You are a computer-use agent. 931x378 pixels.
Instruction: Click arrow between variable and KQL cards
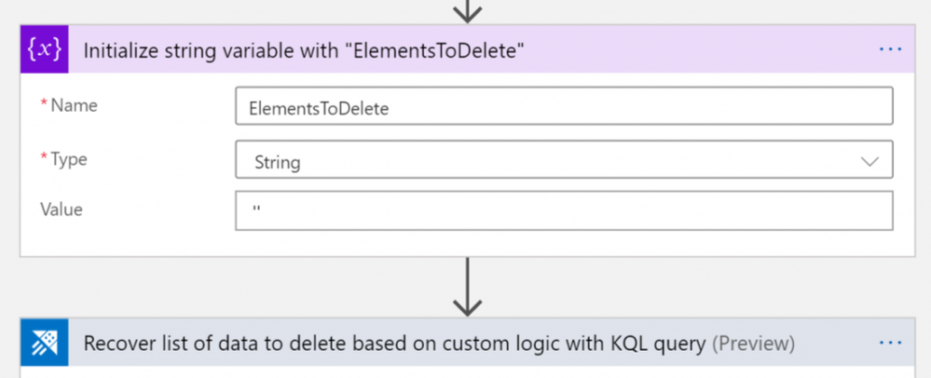[x=467, y=287]
